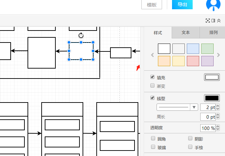Toggle the format panel icon
This screenshot has width=225, height=156.
[213, 21]
